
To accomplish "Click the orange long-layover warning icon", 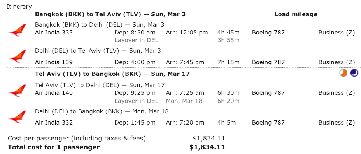I will click(x=343, y=73).
